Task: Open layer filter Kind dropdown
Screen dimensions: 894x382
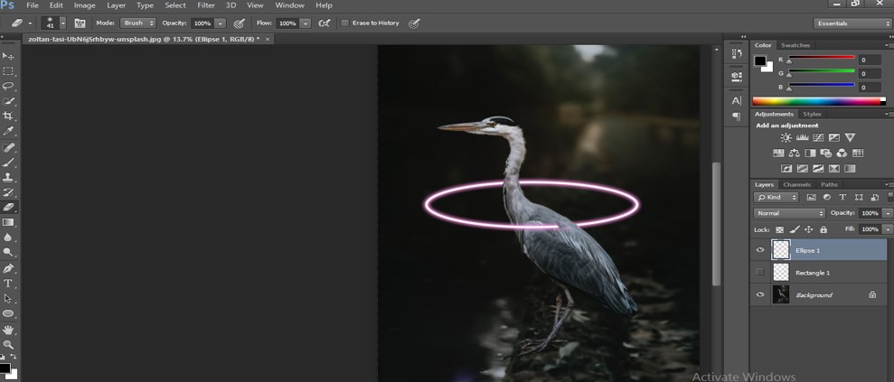Action: 776,197
